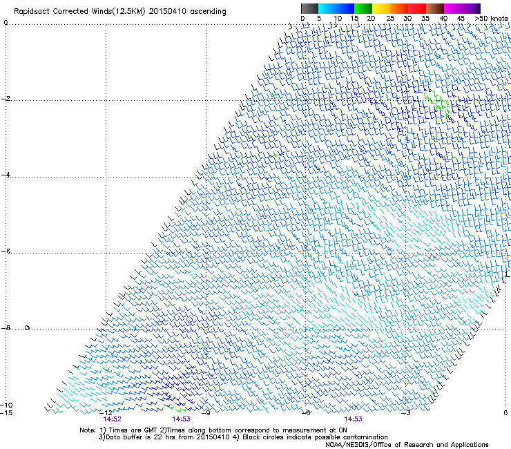Screen dimensions: 511x449
Task: Click the '-15' longitude label at the bottom left
Action: 6,413
